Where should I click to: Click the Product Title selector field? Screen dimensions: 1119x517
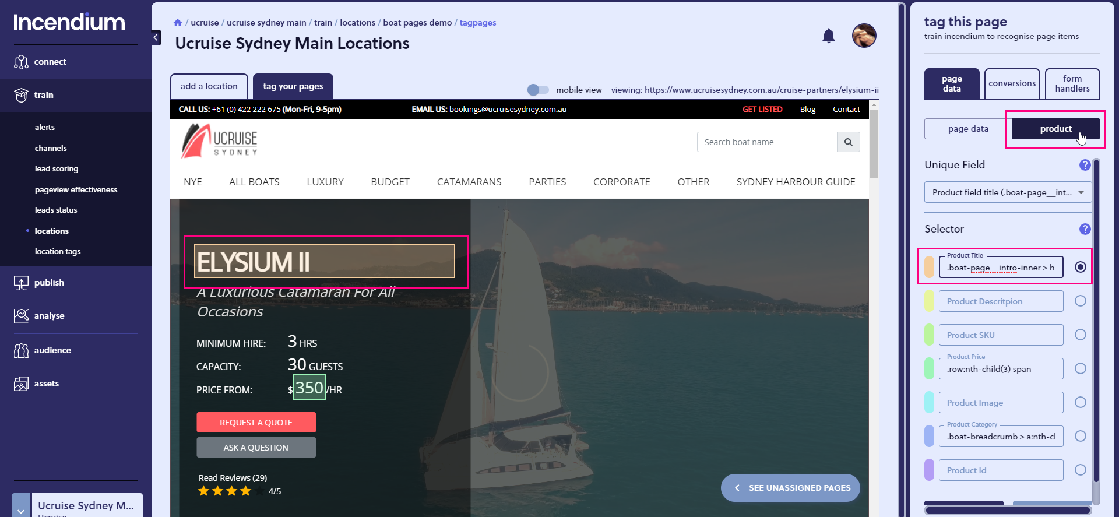pyautogui.click(x=1001, y=267)
